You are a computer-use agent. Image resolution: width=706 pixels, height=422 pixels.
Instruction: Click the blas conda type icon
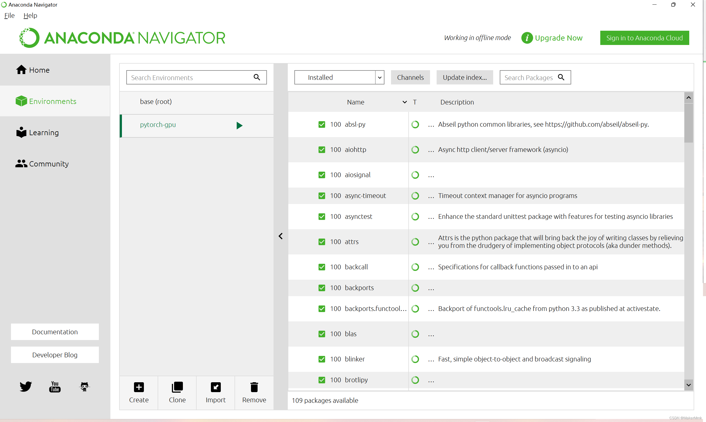pyautogui.click(x=415, y=334)
